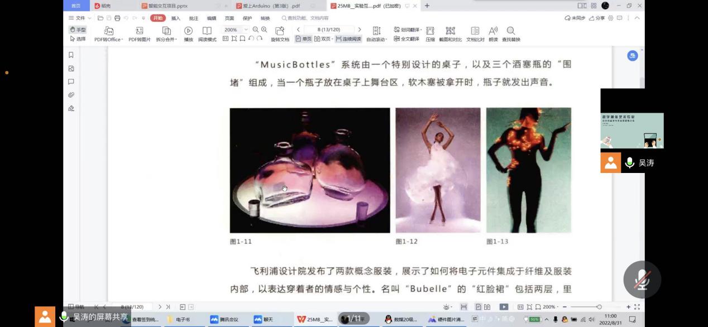Expand the 文件 menu arrow

[x=89, y=18]
